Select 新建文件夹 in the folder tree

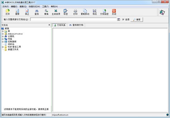click(13, 50)
